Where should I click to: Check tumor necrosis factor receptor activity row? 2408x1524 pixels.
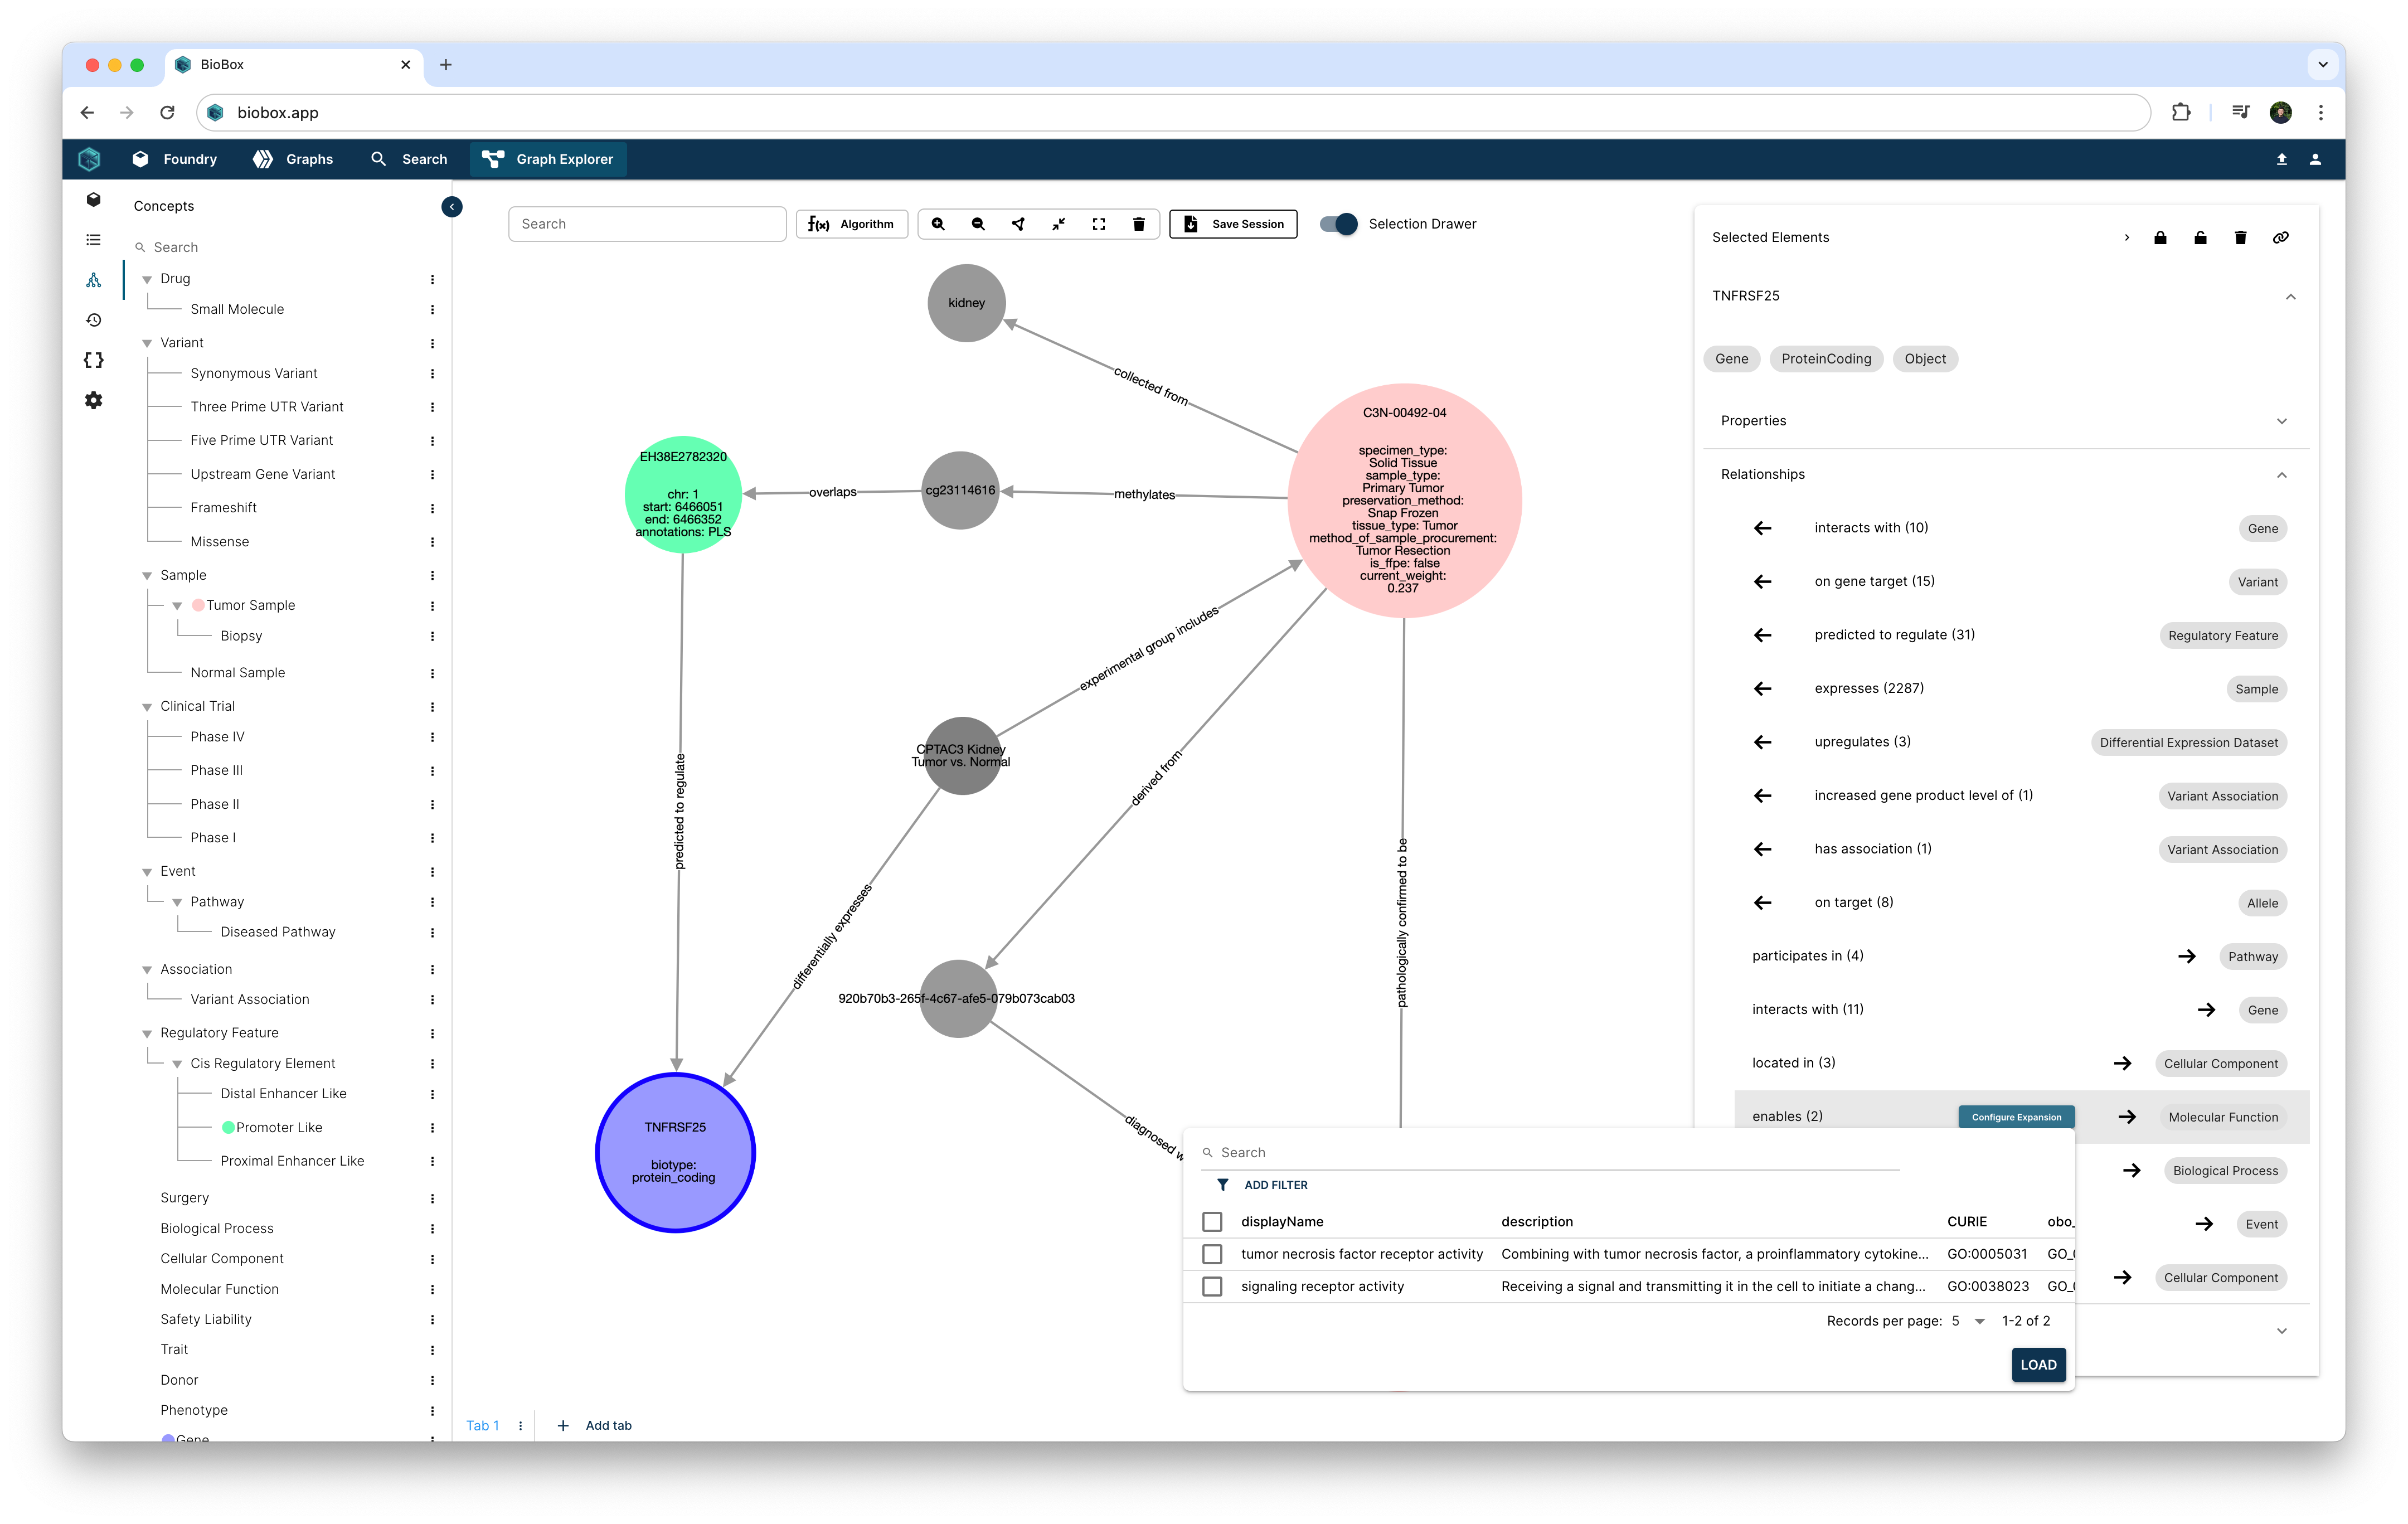tap(1212, 1254)
